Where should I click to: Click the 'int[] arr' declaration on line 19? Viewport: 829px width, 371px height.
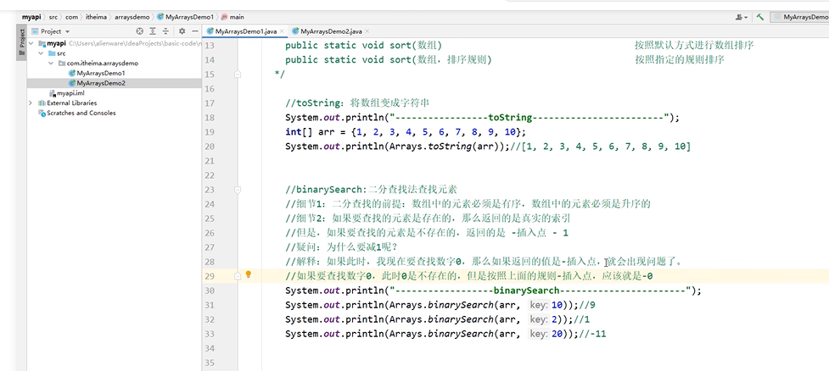coord(310,132)
